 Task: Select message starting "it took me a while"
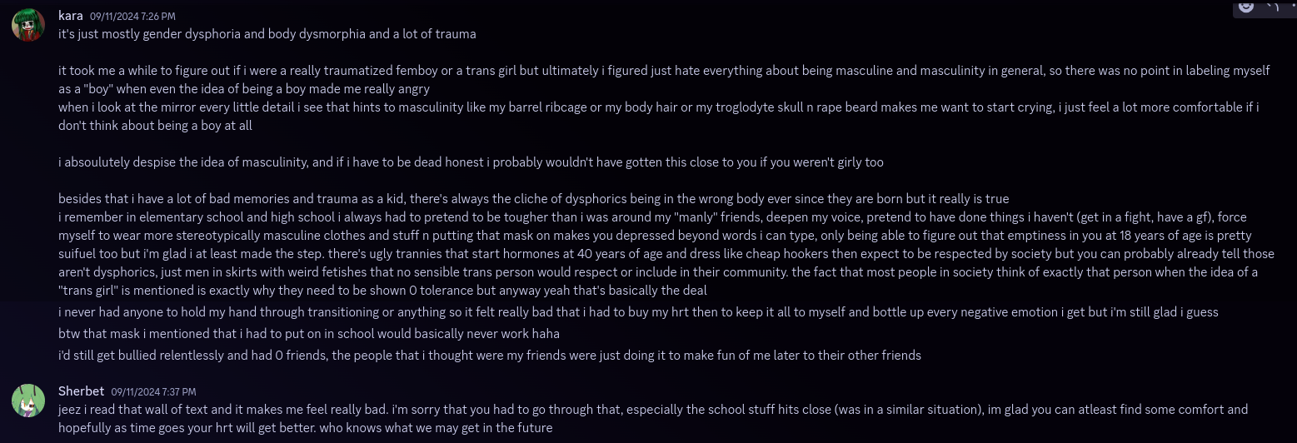664,80
